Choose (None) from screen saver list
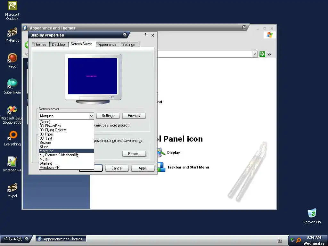328x246 pixels. pyautogui.click(x=66, y=121)
